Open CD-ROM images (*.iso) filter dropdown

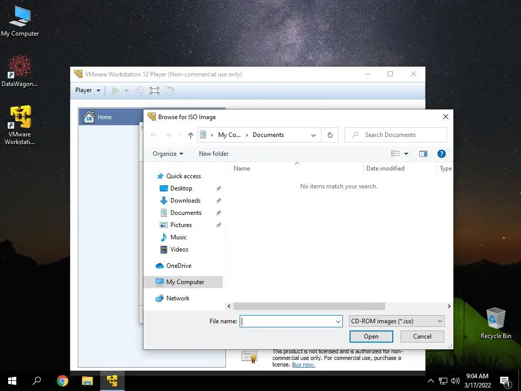(x=397, y=322)
